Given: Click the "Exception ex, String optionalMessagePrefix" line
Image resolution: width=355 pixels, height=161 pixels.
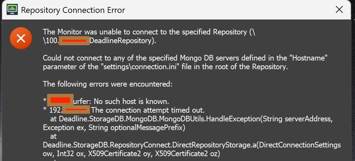Looking at the screenshot, I should (113, 128).
